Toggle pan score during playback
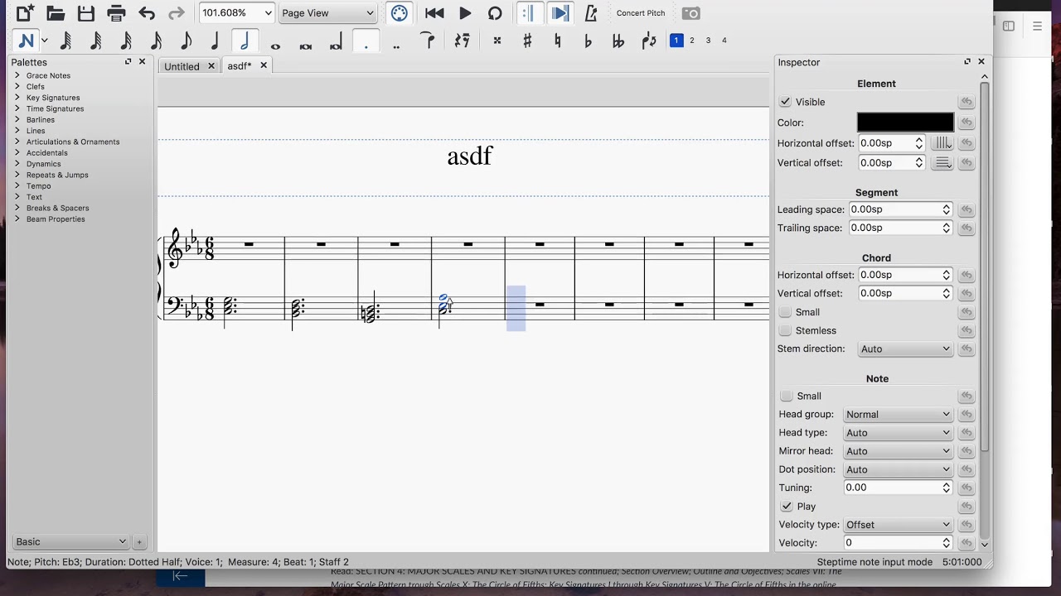This screenshot has width=1061, height=596. coord(560,13)
